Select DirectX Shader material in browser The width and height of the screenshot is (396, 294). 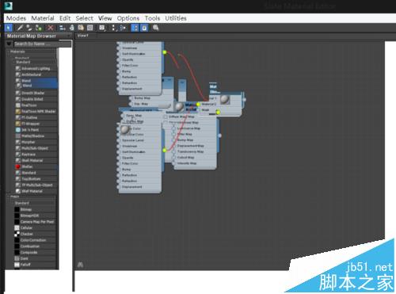coord(36,93)
